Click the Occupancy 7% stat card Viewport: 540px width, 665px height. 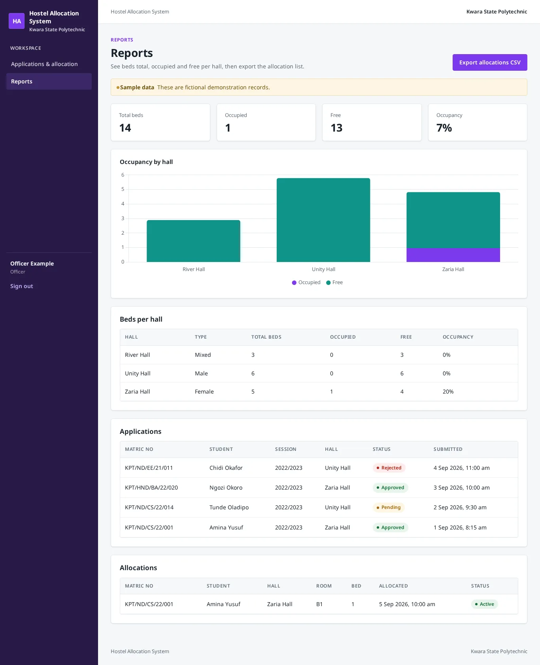click(x=478, y=122)
